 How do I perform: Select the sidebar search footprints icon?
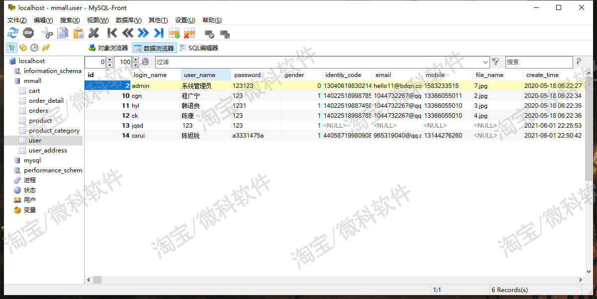(46, 48)
